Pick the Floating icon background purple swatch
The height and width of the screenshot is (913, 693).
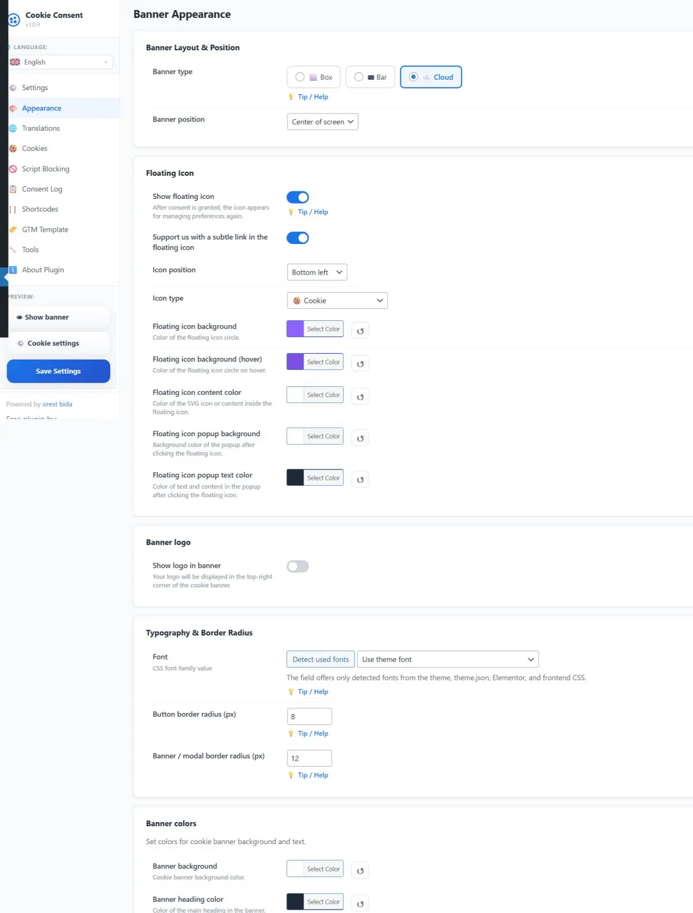tap(295, 329)
